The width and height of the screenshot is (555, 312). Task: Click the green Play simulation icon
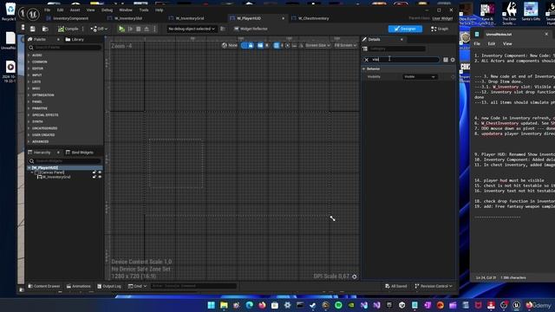[121, 29]
